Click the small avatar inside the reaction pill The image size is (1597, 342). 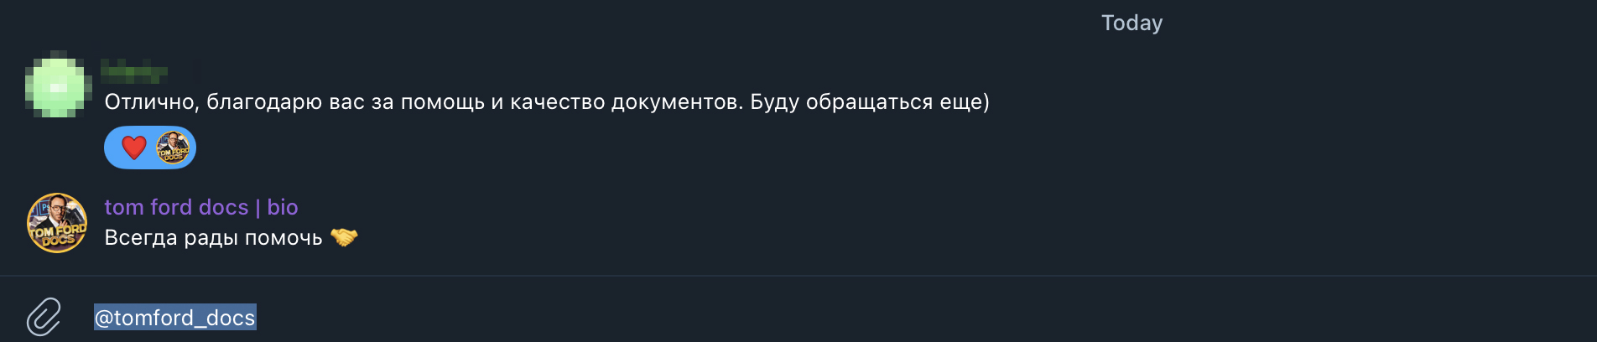(x=173, y=148)
